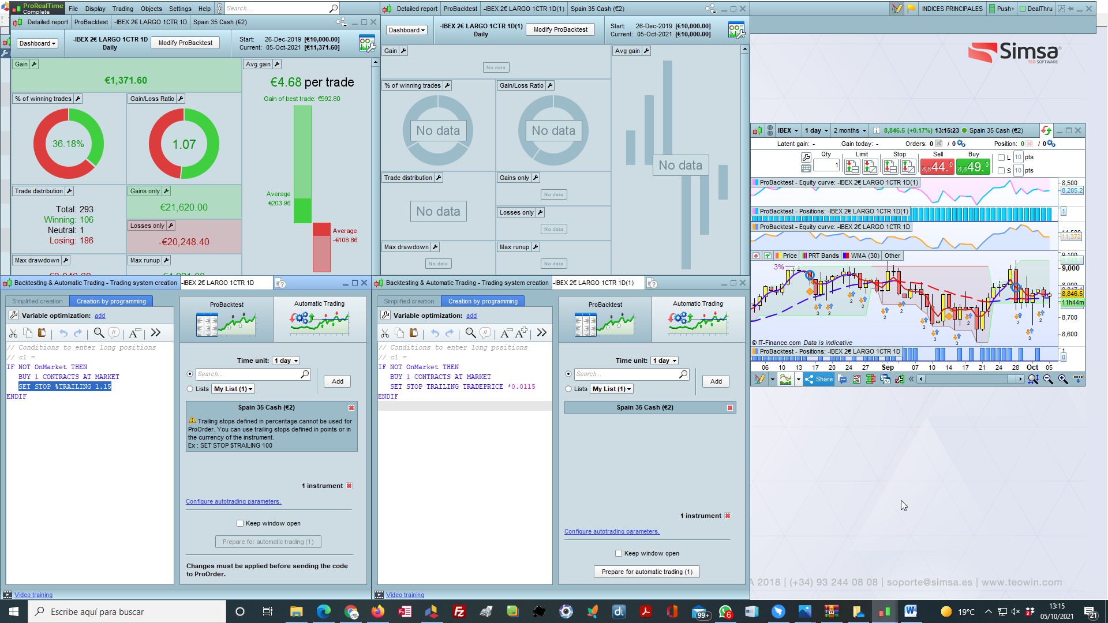Screen dimensions: 1108x623
Task: Select the Lists radio button in right window
Action: click(x=568, y=389)
